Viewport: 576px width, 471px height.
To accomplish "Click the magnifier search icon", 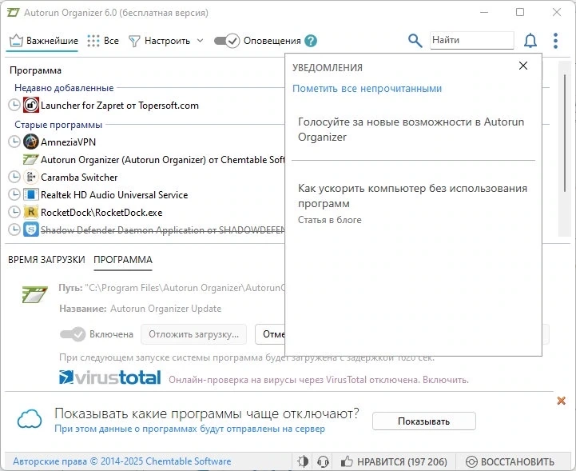I will click(x=415, y=41).
